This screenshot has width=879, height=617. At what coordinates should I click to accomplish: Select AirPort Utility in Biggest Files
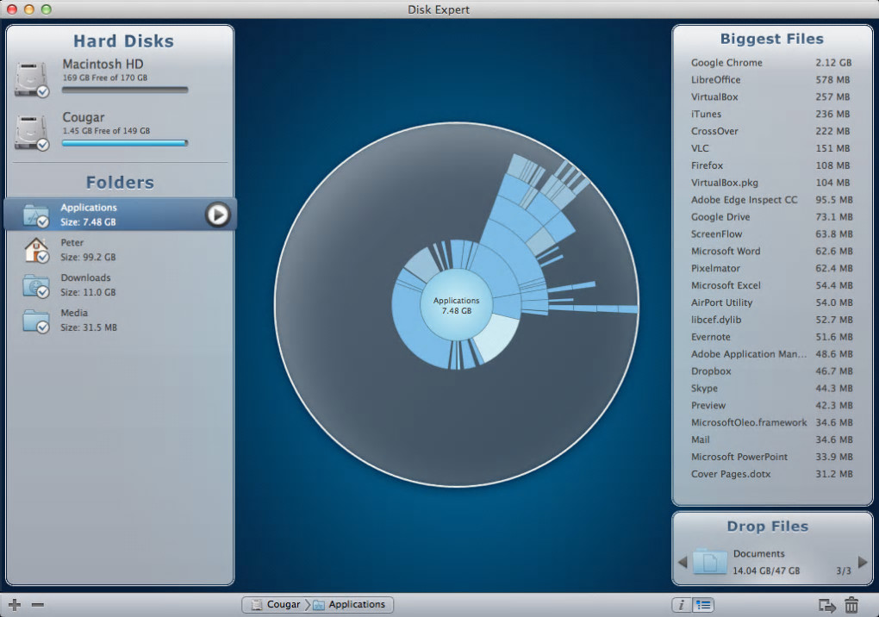[x=771, y=302]
